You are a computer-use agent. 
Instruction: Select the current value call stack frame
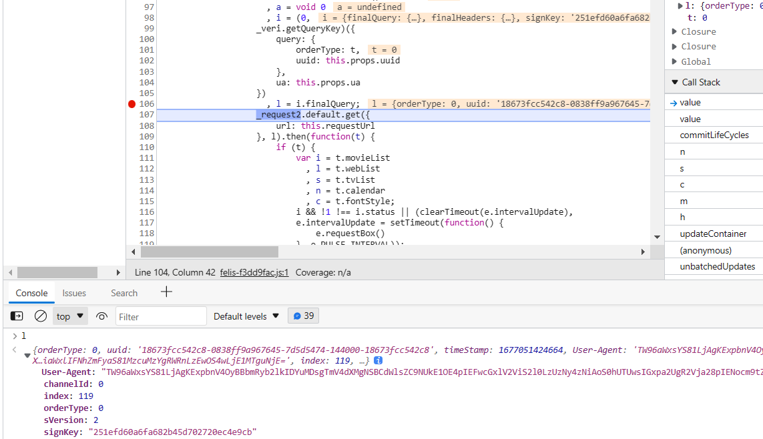(714, 103)
